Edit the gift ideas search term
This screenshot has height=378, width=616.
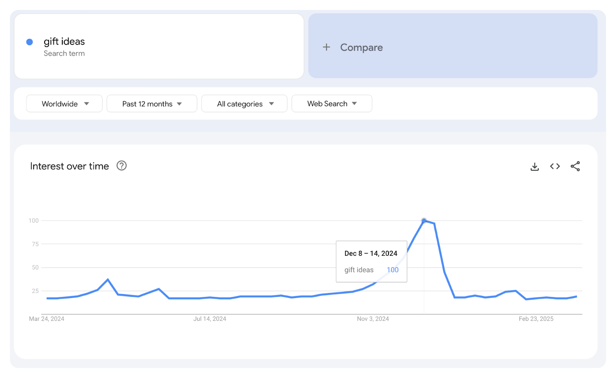pyautogui.click(x=64, y=42)
